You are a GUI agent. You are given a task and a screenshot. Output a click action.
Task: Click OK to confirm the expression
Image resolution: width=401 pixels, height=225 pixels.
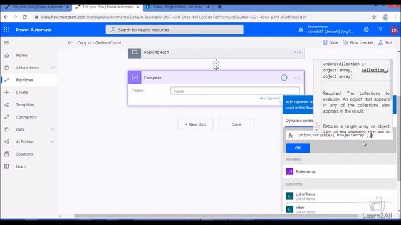pos(298,148)
